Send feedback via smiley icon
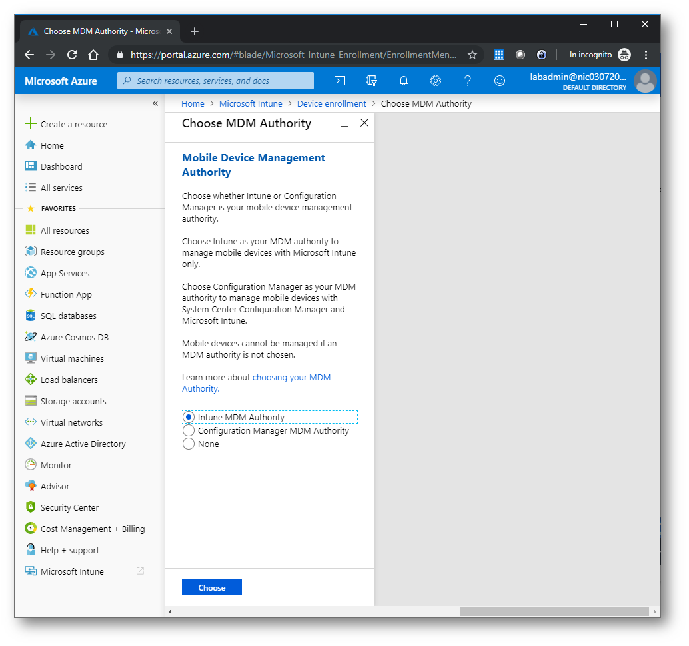Screen dimensions: 689x646 [x=500, y=81]
